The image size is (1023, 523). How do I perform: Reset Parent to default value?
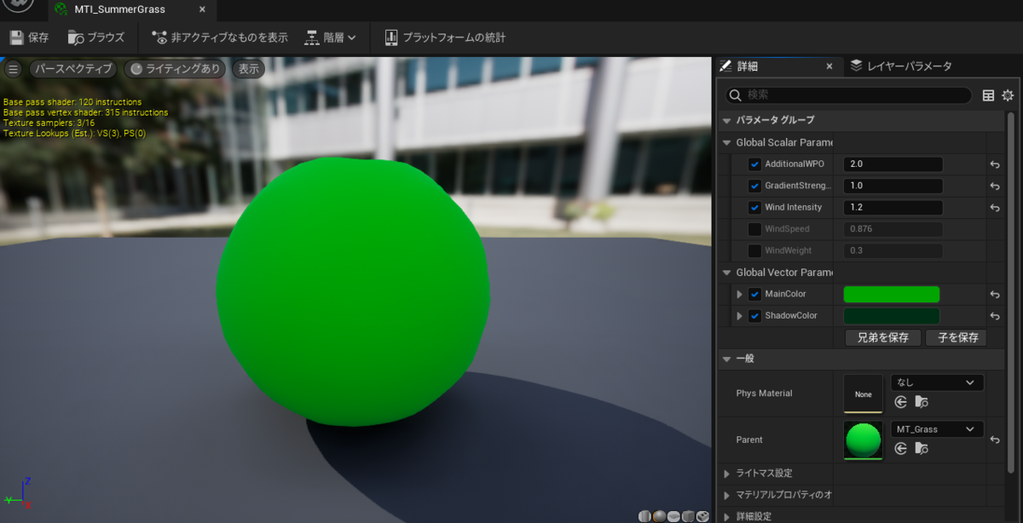click(995, 440)
